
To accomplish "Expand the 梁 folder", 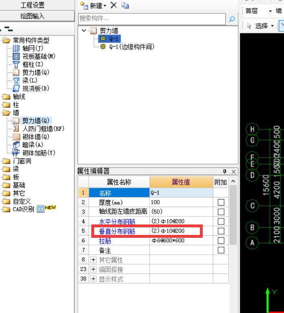I will (x=6, y=169).
